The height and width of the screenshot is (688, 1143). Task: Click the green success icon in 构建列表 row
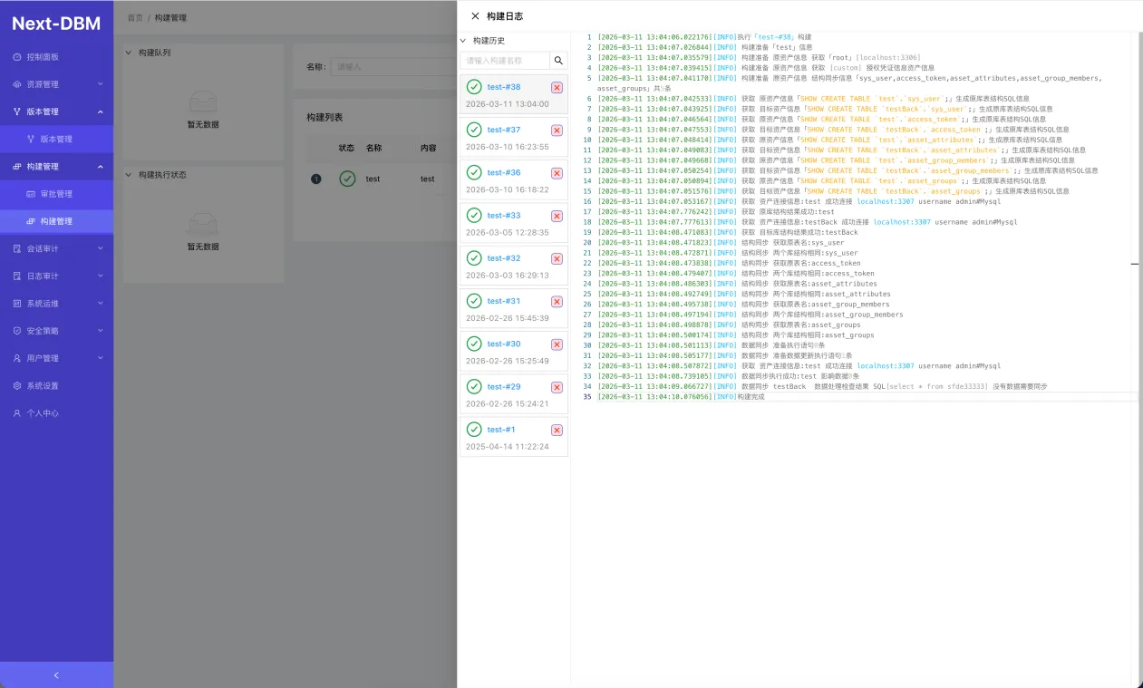coord(347,179)
